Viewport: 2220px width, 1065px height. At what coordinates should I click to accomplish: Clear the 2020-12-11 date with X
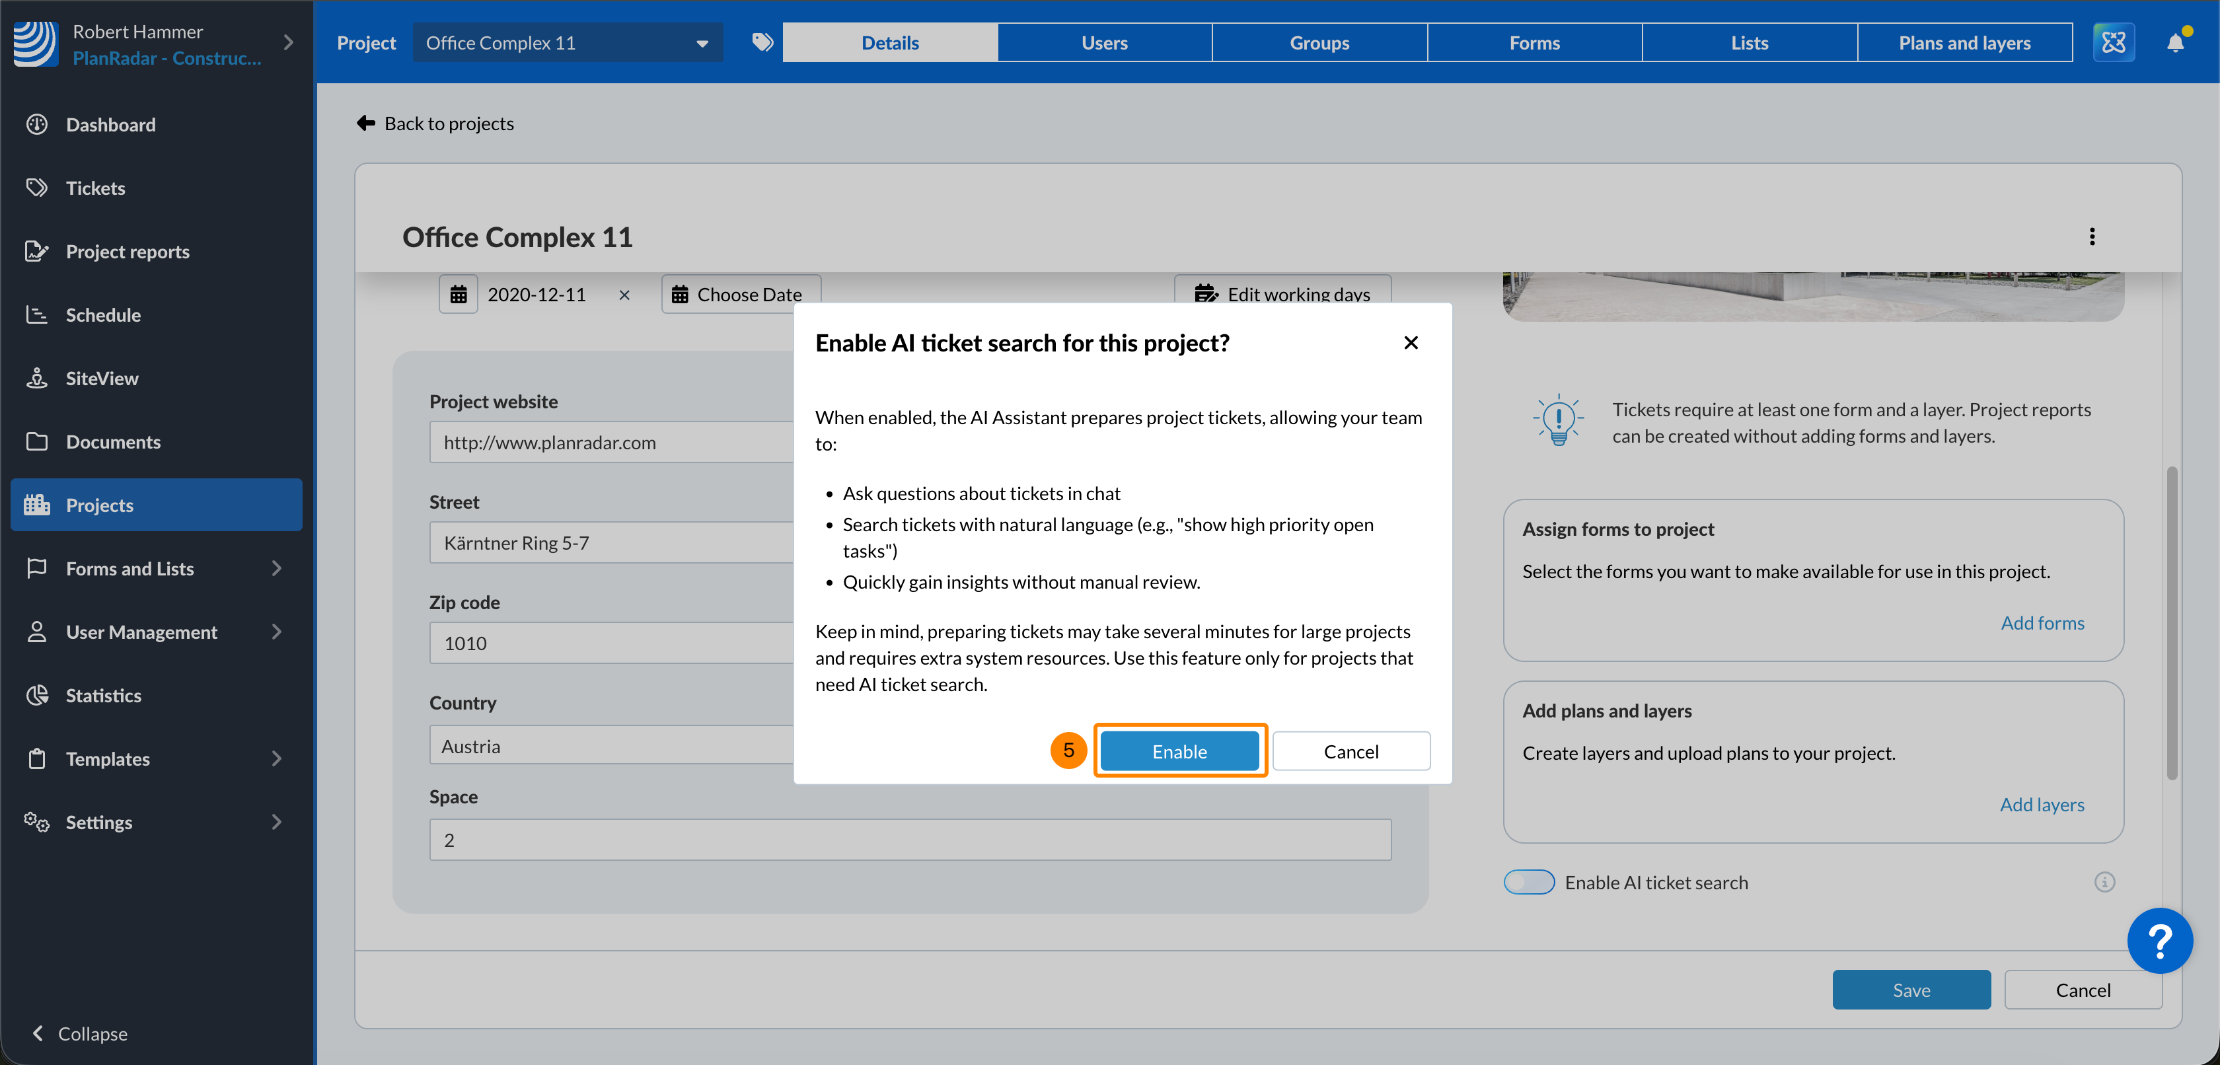coord(624,295)
